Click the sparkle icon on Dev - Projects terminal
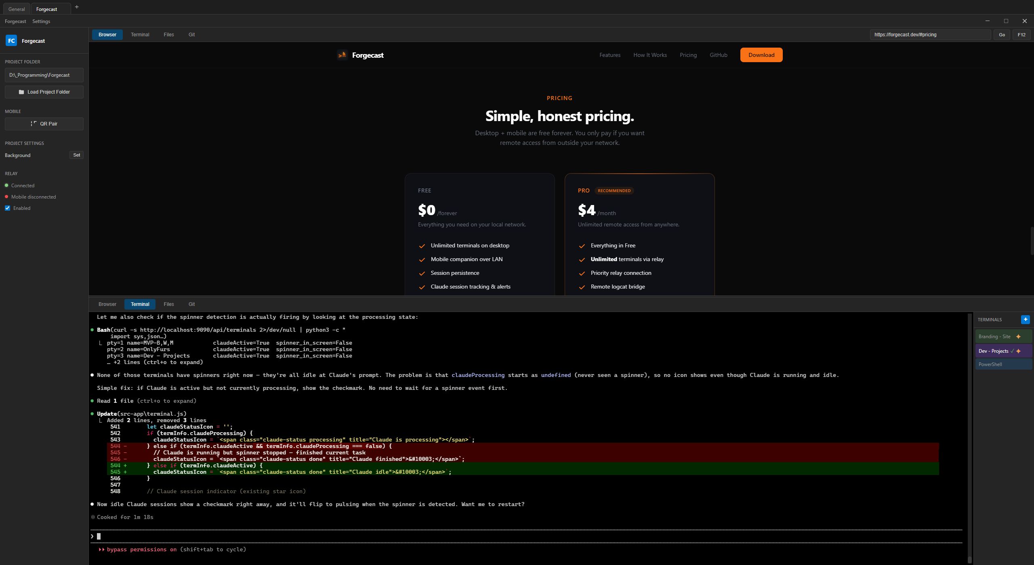The image size is (1034, 565). 1018,351
